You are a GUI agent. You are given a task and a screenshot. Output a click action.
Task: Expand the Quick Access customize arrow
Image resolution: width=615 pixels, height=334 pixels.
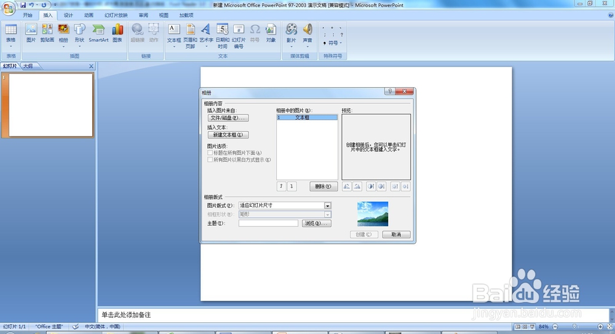coord(55,5)
